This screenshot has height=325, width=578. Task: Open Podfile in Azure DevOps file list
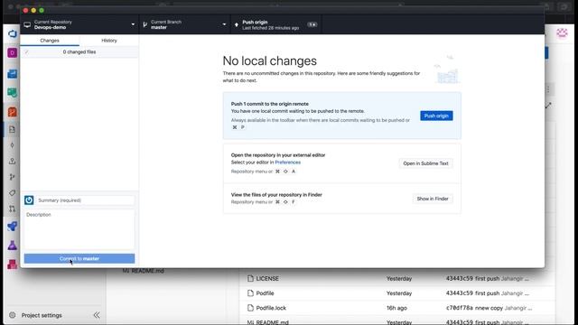point(265,293)
